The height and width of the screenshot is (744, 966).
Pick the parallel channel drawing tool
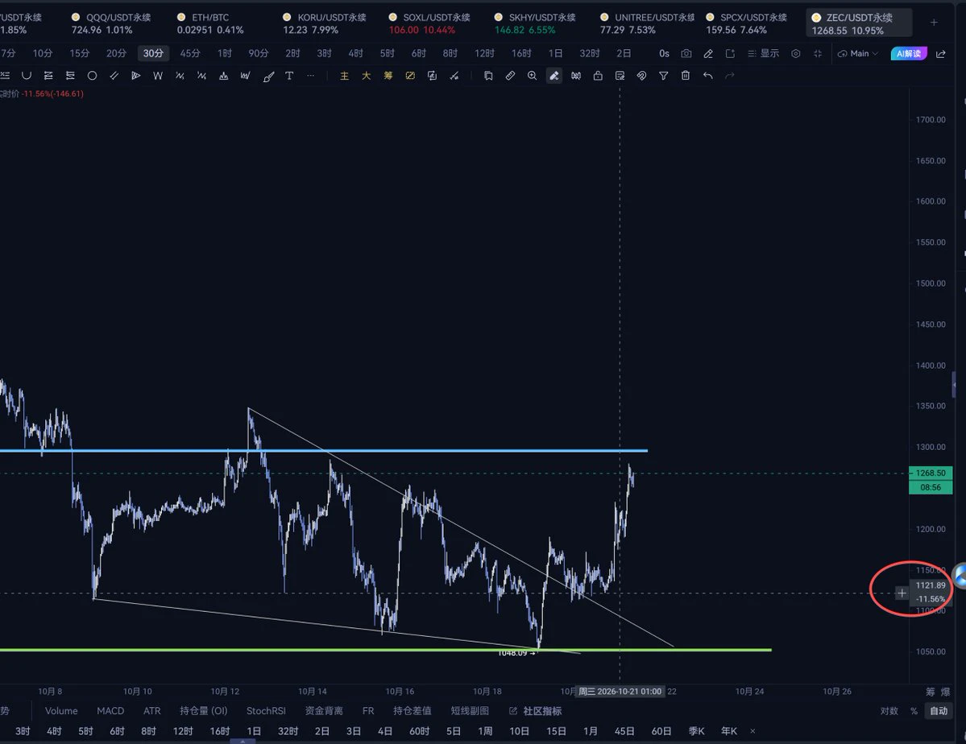pyautogui.click(x=114, y=76)
